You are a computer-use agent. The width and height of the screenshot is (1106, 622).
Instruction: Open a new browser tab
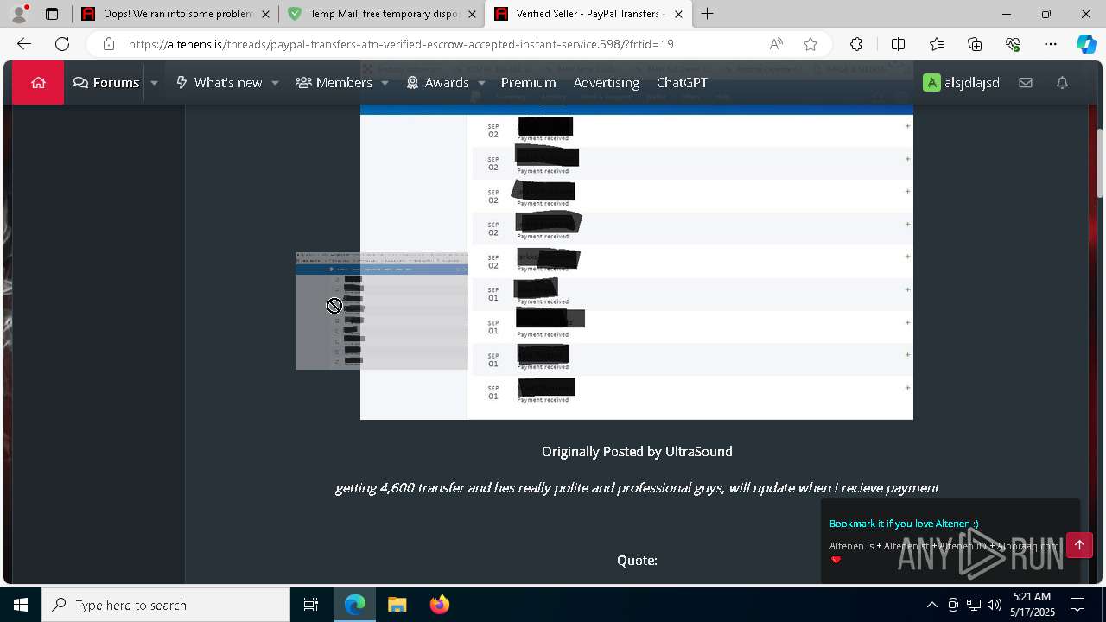click(x=708, y=14)
